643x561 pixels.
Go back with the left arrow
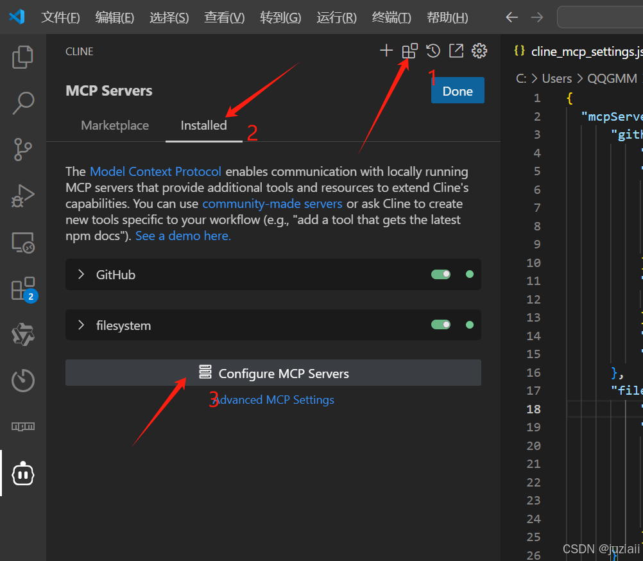[x=511, y=17]
